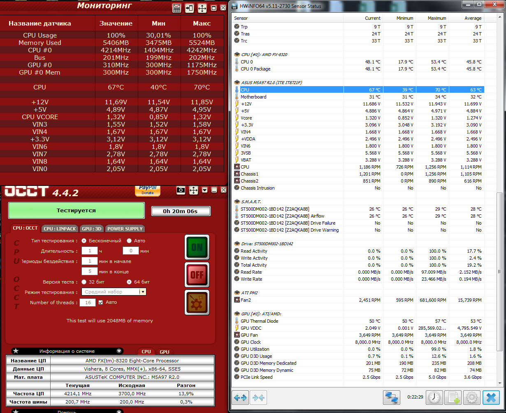This screenshot has height=413, width=506.
Task: Open HWiNFO settings gear button
Action: (x=472, y=398)
